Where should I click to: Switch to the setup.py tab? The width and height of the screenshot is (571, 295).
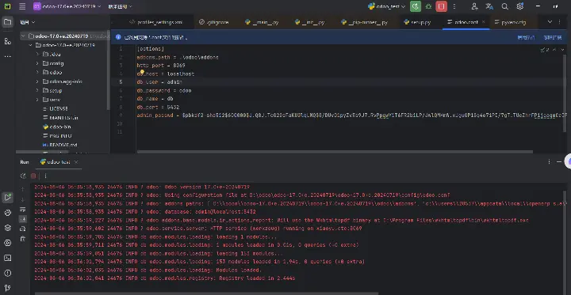point(417,22)
